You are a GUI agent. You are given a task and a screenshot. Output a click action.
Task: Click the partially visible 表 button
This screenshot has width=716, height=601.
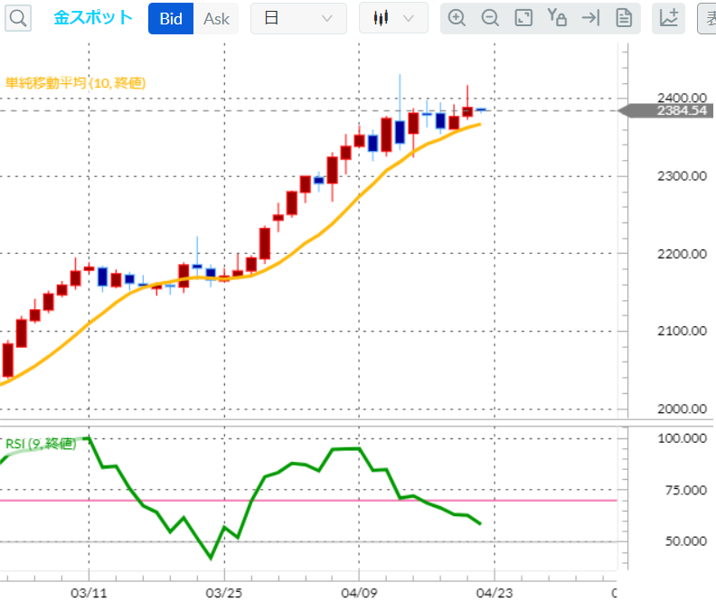(x=707, y=18)
